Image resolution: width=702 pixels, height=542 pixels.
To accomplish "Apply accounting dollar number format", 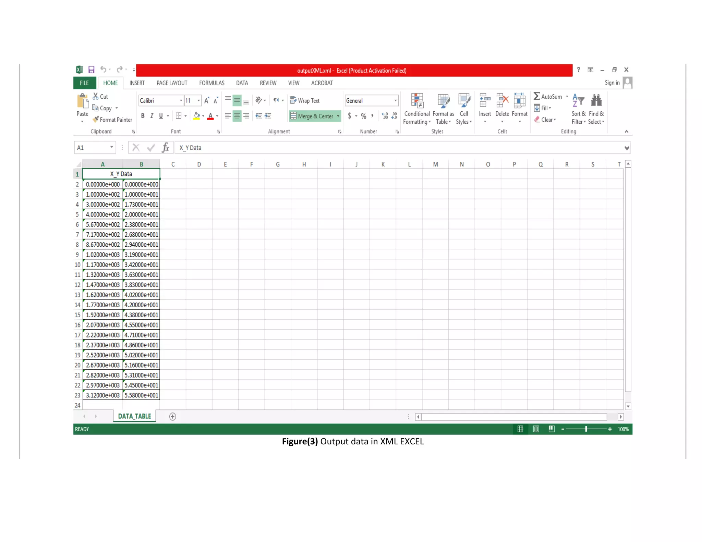I will [x=350, y=116].
